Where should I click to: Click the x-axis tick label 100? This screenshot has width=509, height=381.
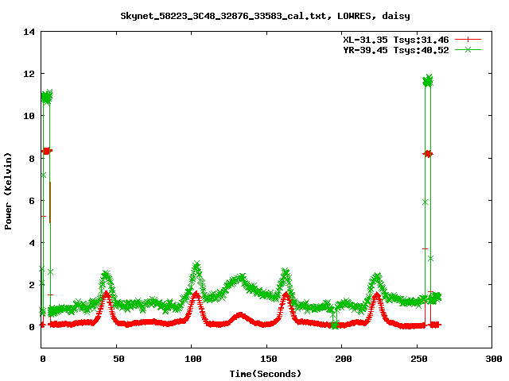click(193, 359)
